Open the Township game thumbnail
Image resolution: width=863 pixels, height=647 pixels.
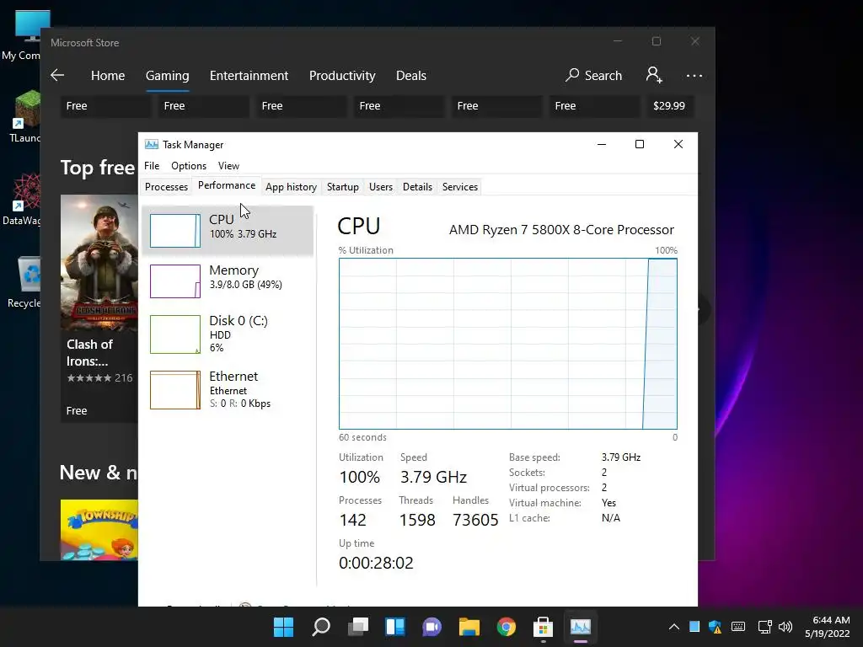pyautogui.click(x=99, y=530)
